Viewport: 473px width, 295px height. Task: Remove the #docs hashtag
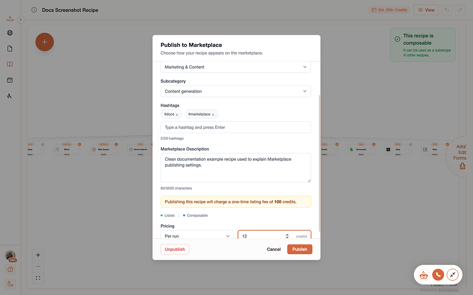coord(177,115)
